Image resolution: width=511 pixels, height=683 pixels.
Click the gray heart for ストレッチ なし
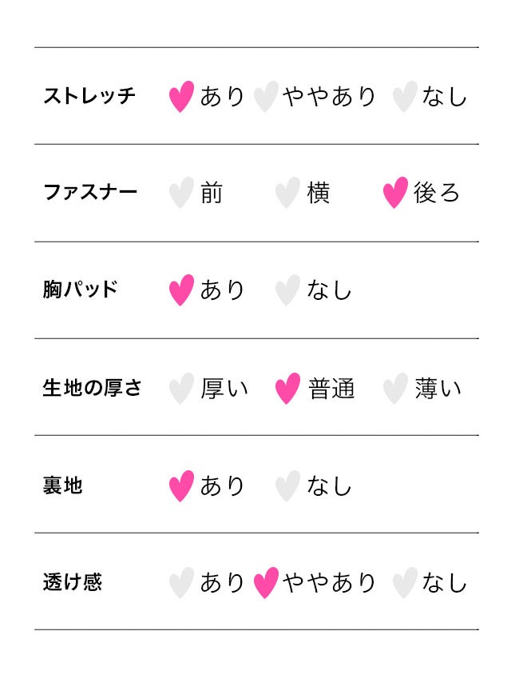click(x=405, y=97)
